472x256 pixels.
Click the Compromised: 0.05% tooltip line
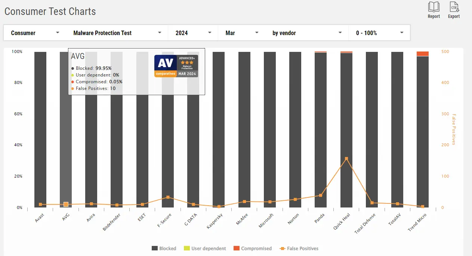click(97, 82)
